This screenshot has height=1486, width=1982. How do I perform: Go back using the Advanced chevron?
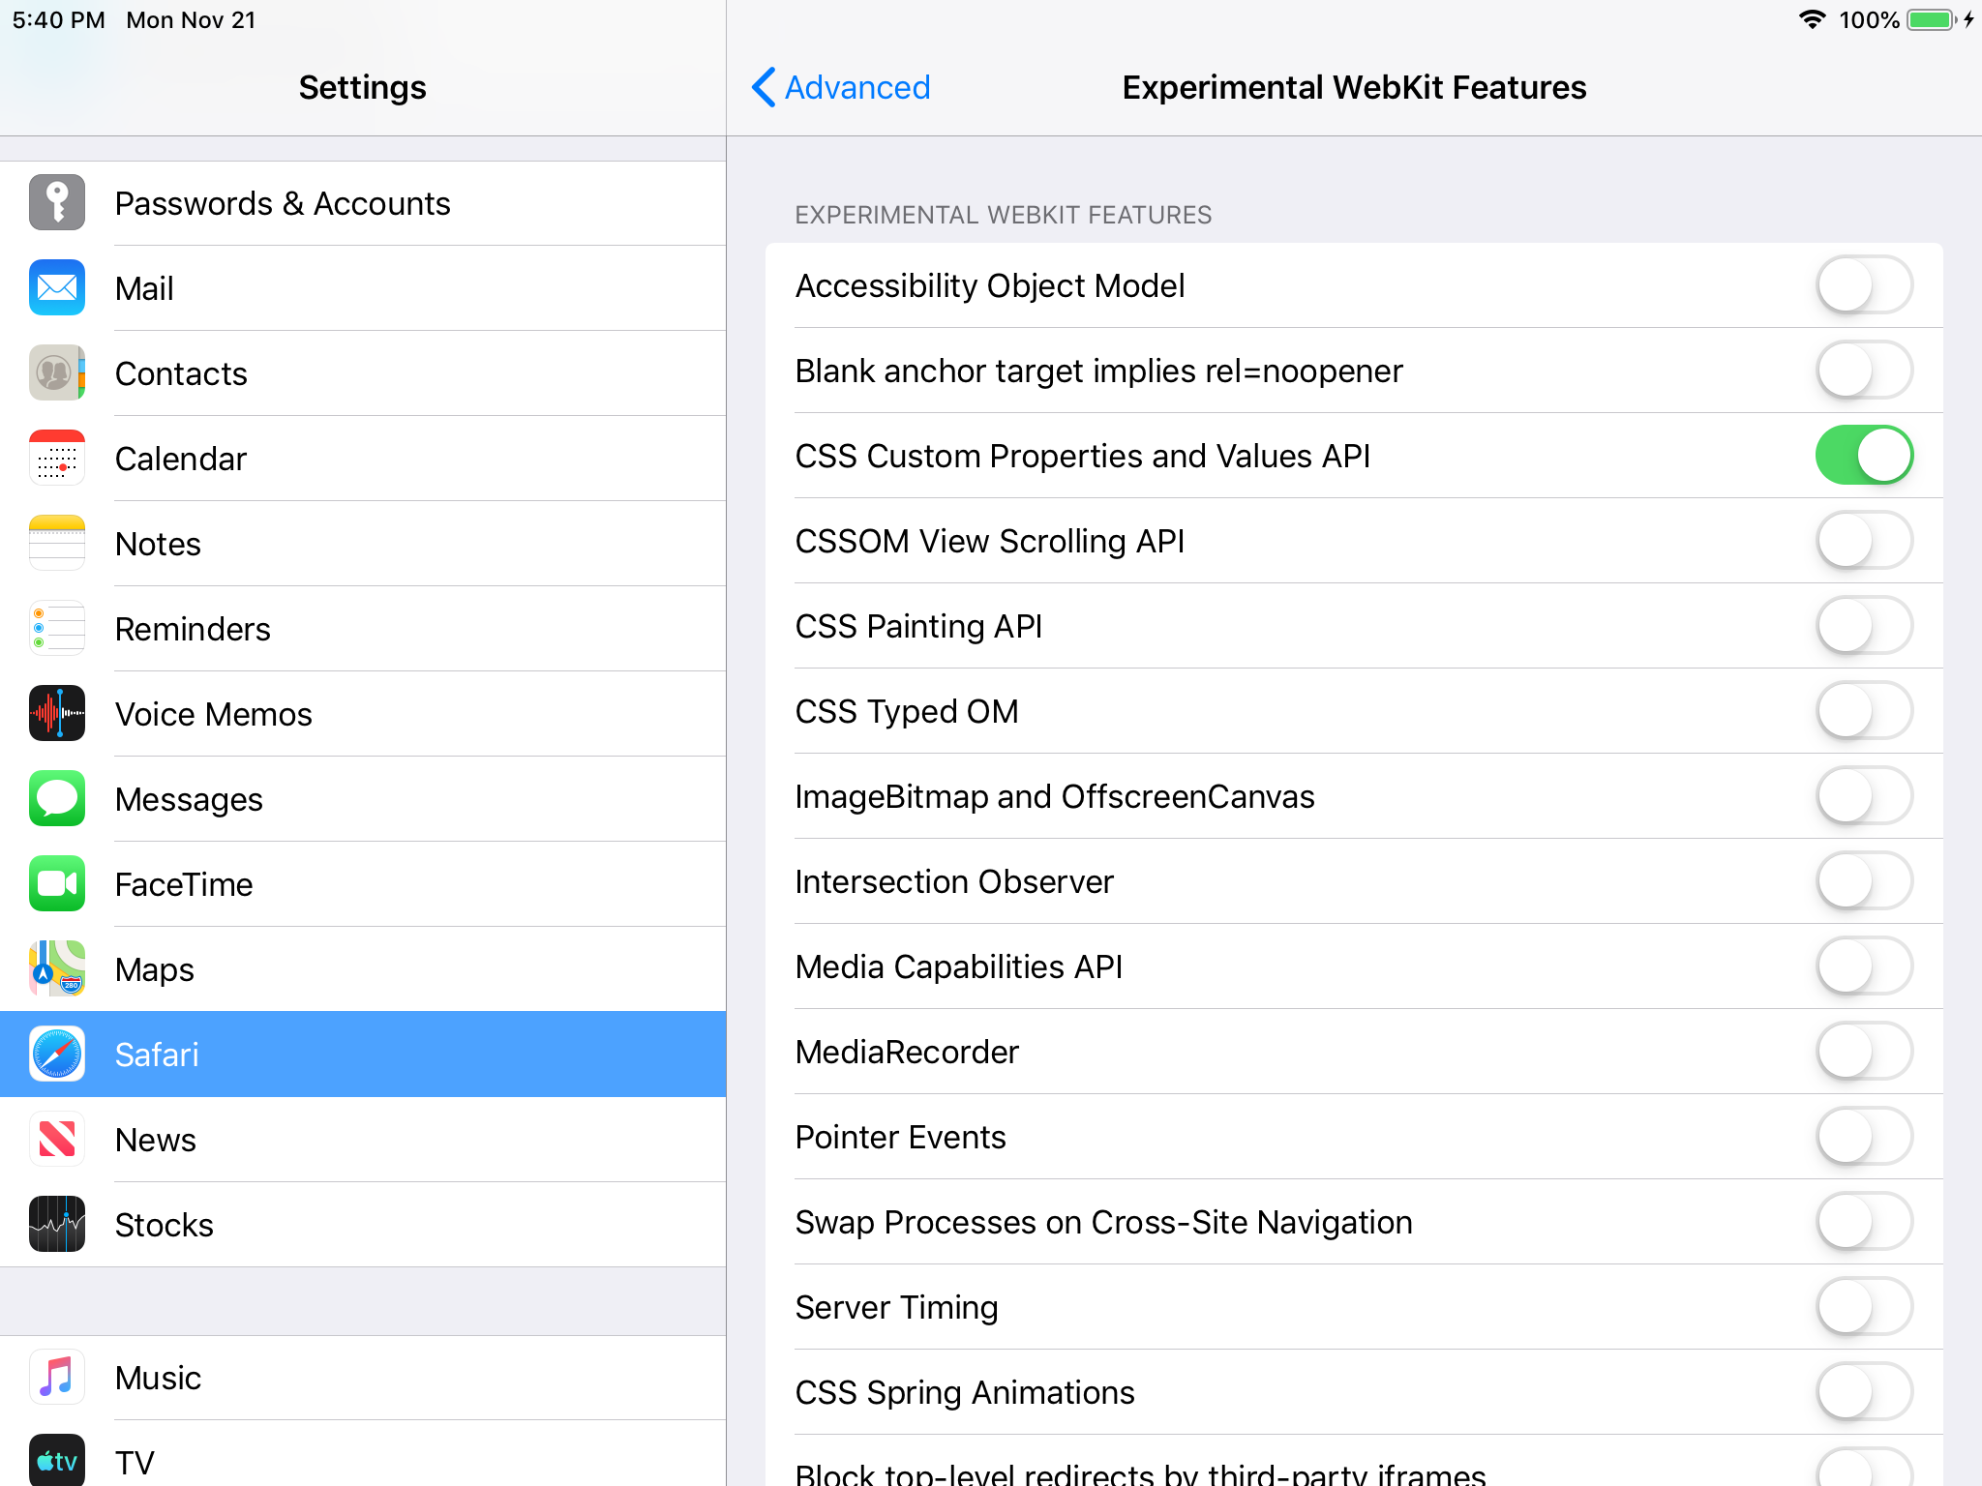click(840, 87)
